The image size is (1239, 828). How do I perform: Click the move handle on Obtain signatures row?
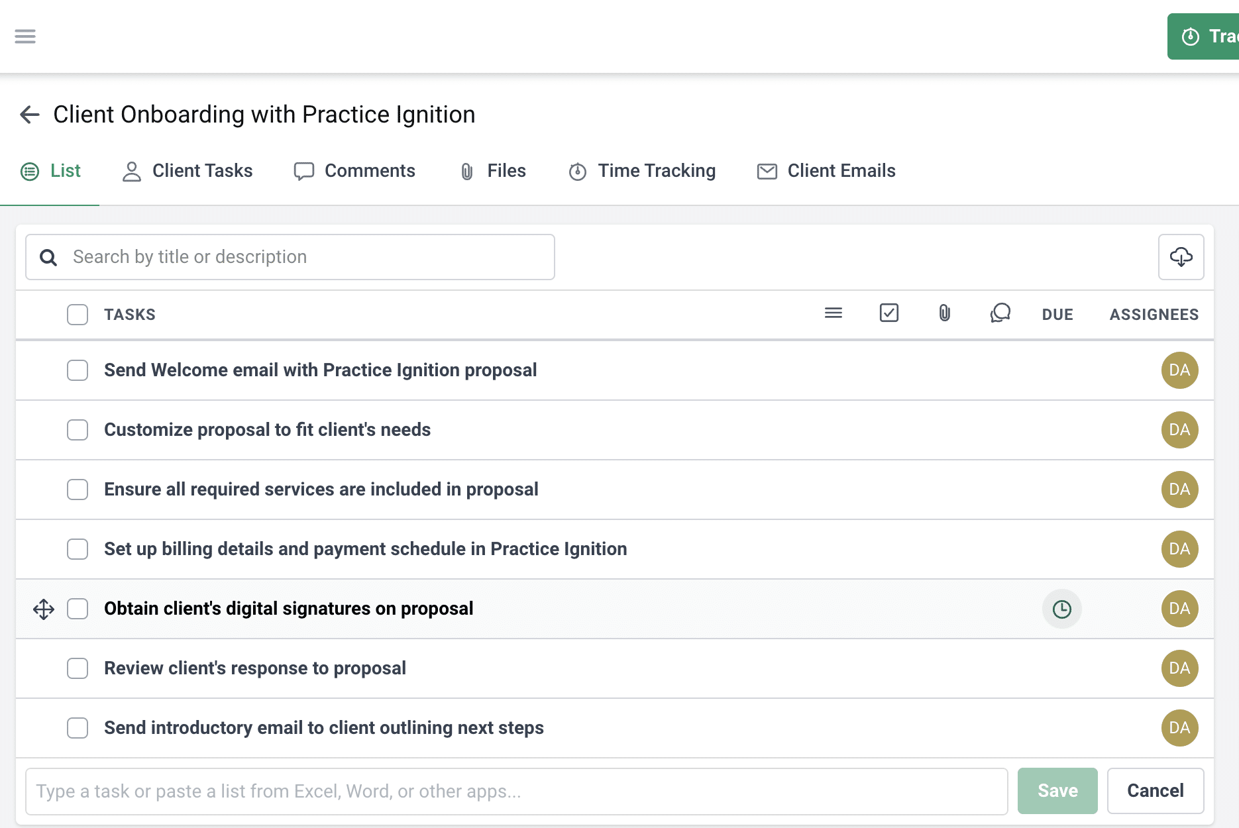pyautogui.click(x=44, y=609)
